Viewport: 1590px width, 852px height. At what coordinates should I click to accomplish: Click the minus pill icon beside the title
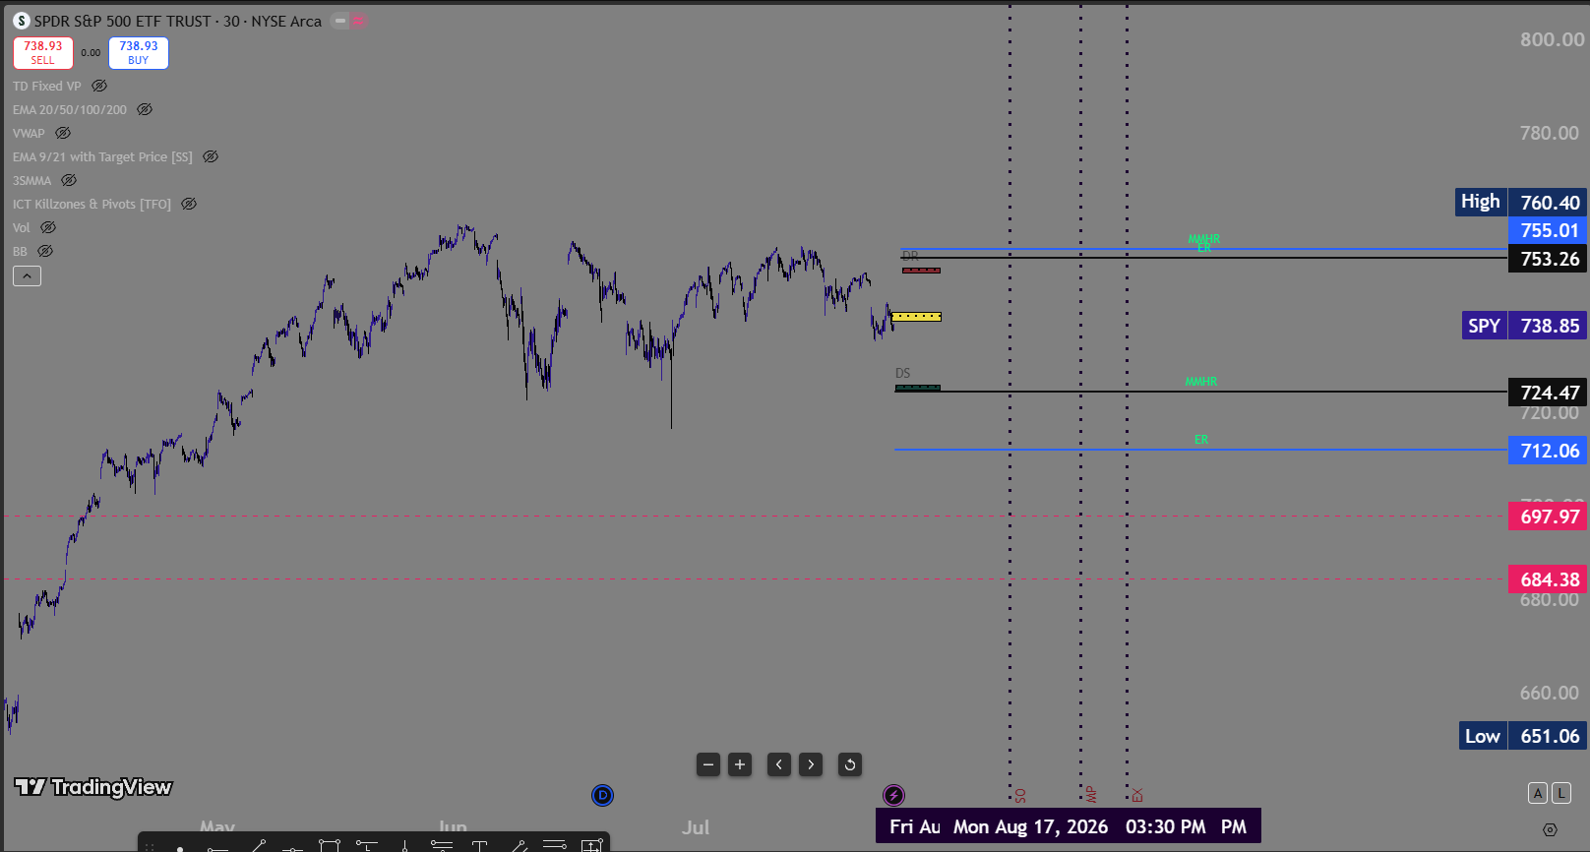click(340, 21)
